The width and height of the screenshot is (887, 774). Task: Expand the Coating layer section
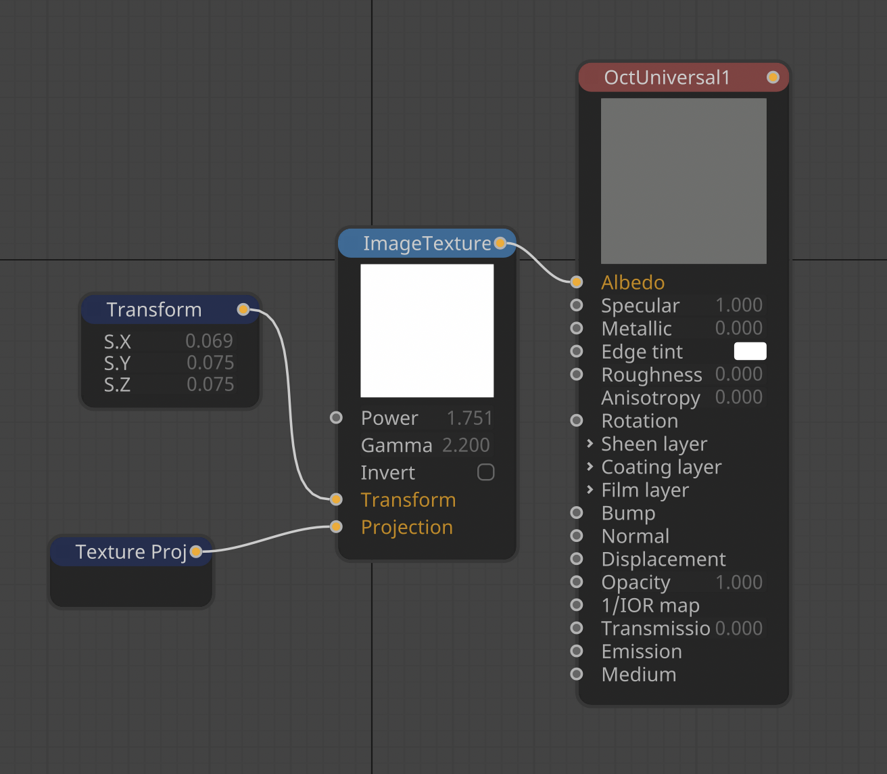coord(590,467)
